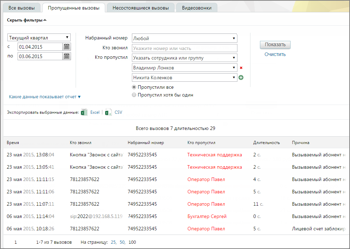The height and width of the screenshot is (249, 350).
Task: Open the Владимир Лонков employee dropdown
Action: (185, 68)
